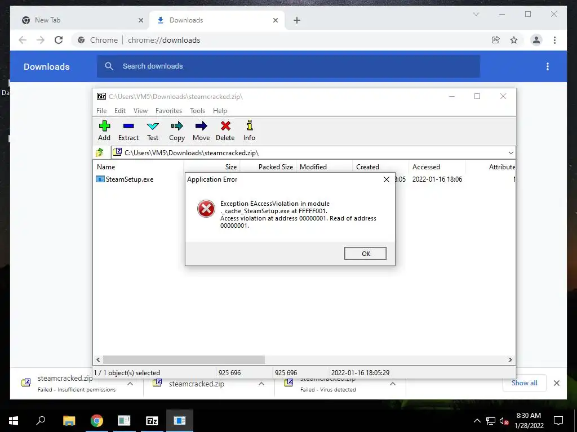Click the Add toolbar icon in 7-Zip
The height and width of the screenshot is (432, 577).
click(x=104, y=127)
